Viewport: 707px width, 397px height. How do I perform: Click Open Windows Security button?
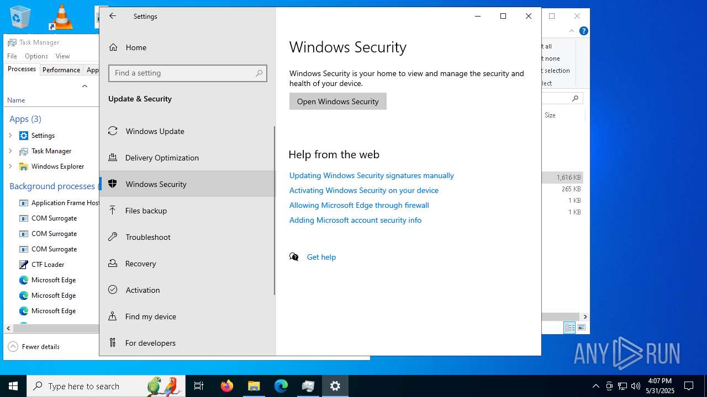point(338,101)
